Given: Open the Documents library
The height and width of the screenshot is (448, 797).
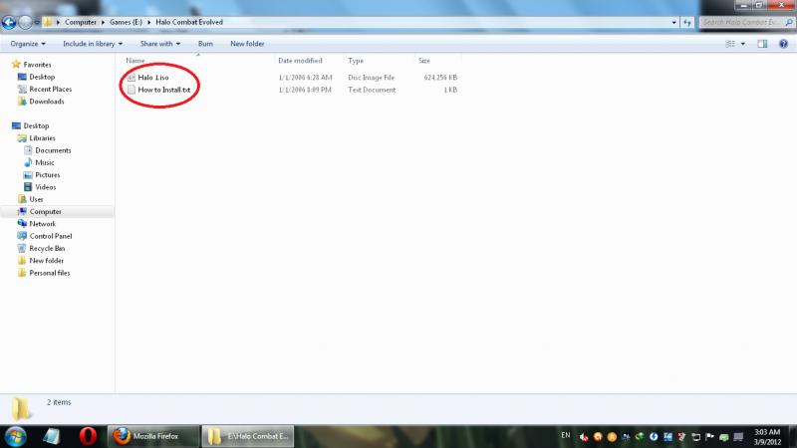Looking at the screenshot, I should [x=53, y=150].
